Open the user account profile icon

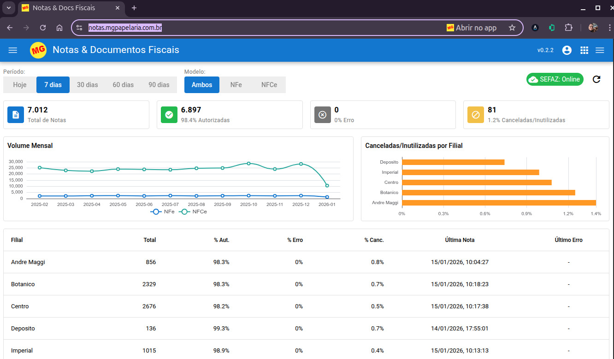pyautogui.click(x=567, y=50)
